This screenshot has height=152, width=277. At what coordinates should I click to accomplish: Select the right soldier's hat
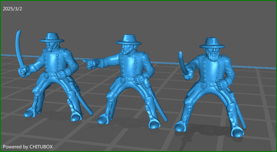click(212, 43)
